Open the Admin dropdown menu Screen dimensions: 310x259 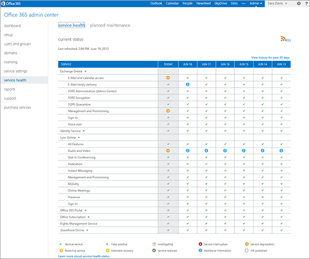(x=256, y=3)
